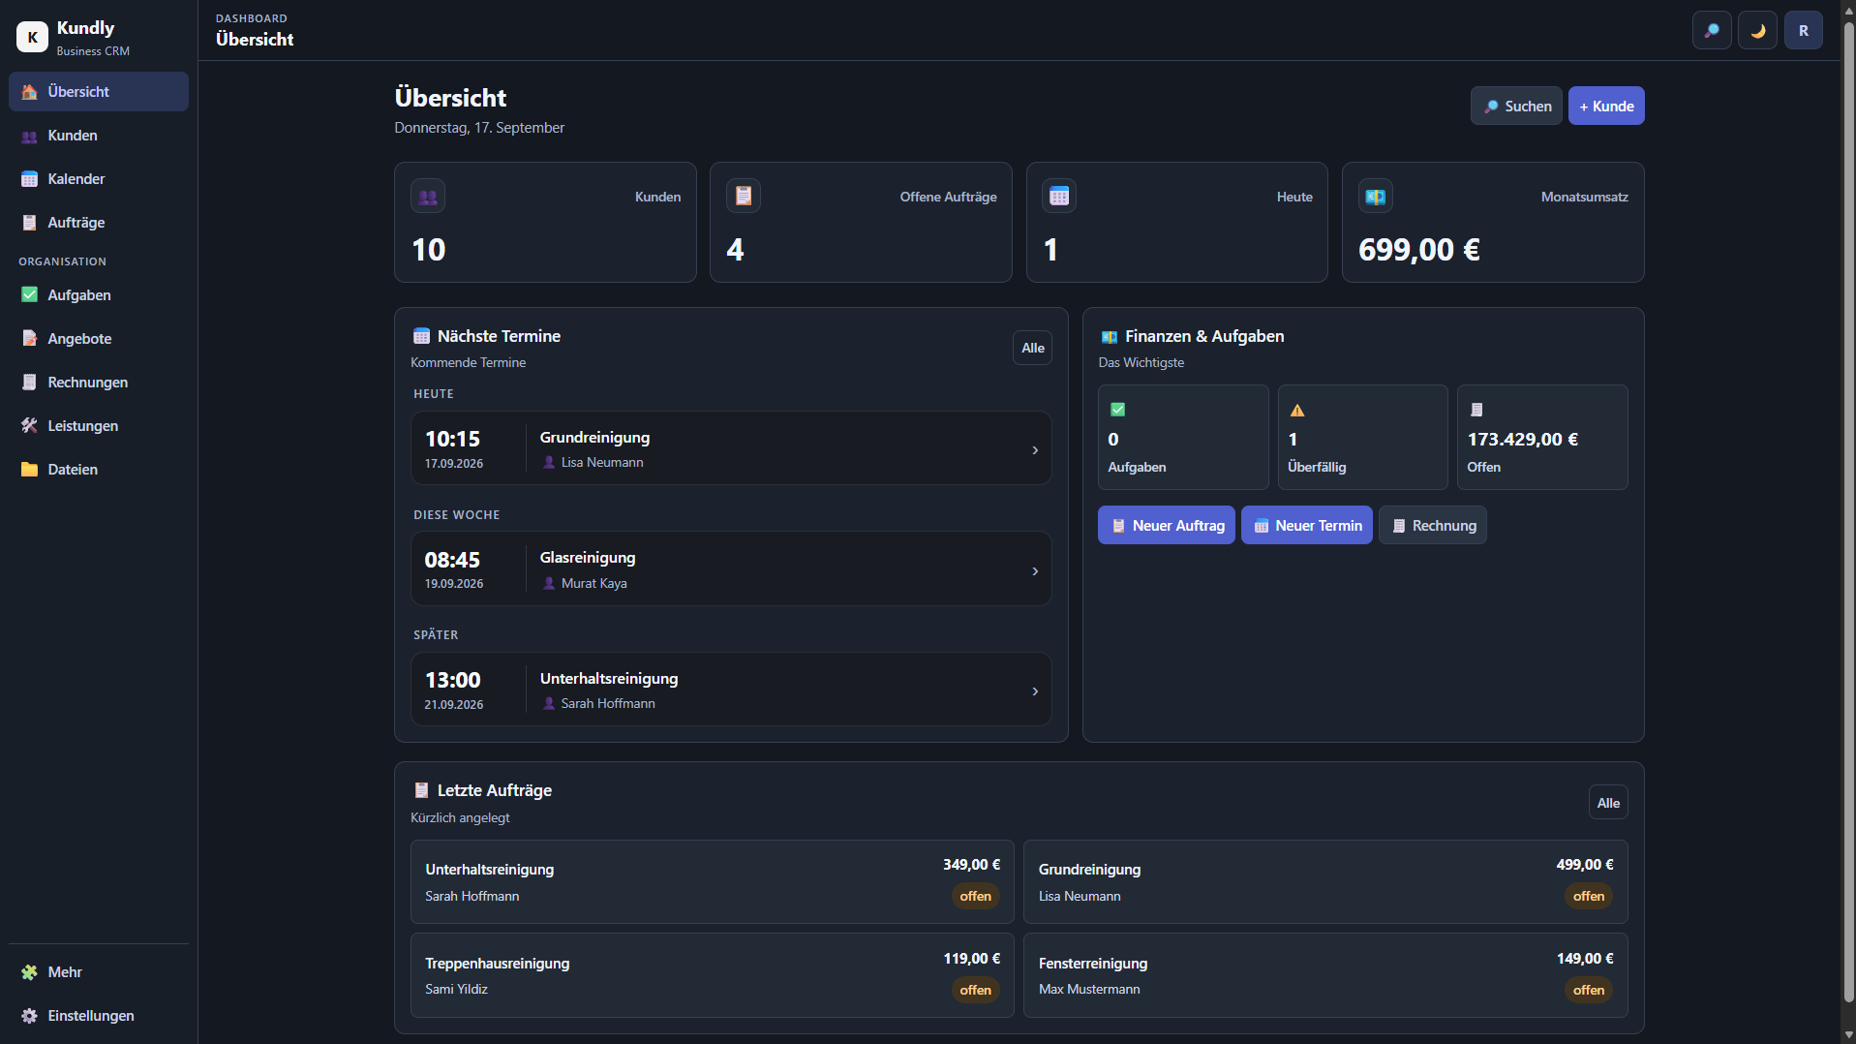1856x1044 pixels.
Task: Click the Heute calendar card icon
Action: (x=1059, y=197)
